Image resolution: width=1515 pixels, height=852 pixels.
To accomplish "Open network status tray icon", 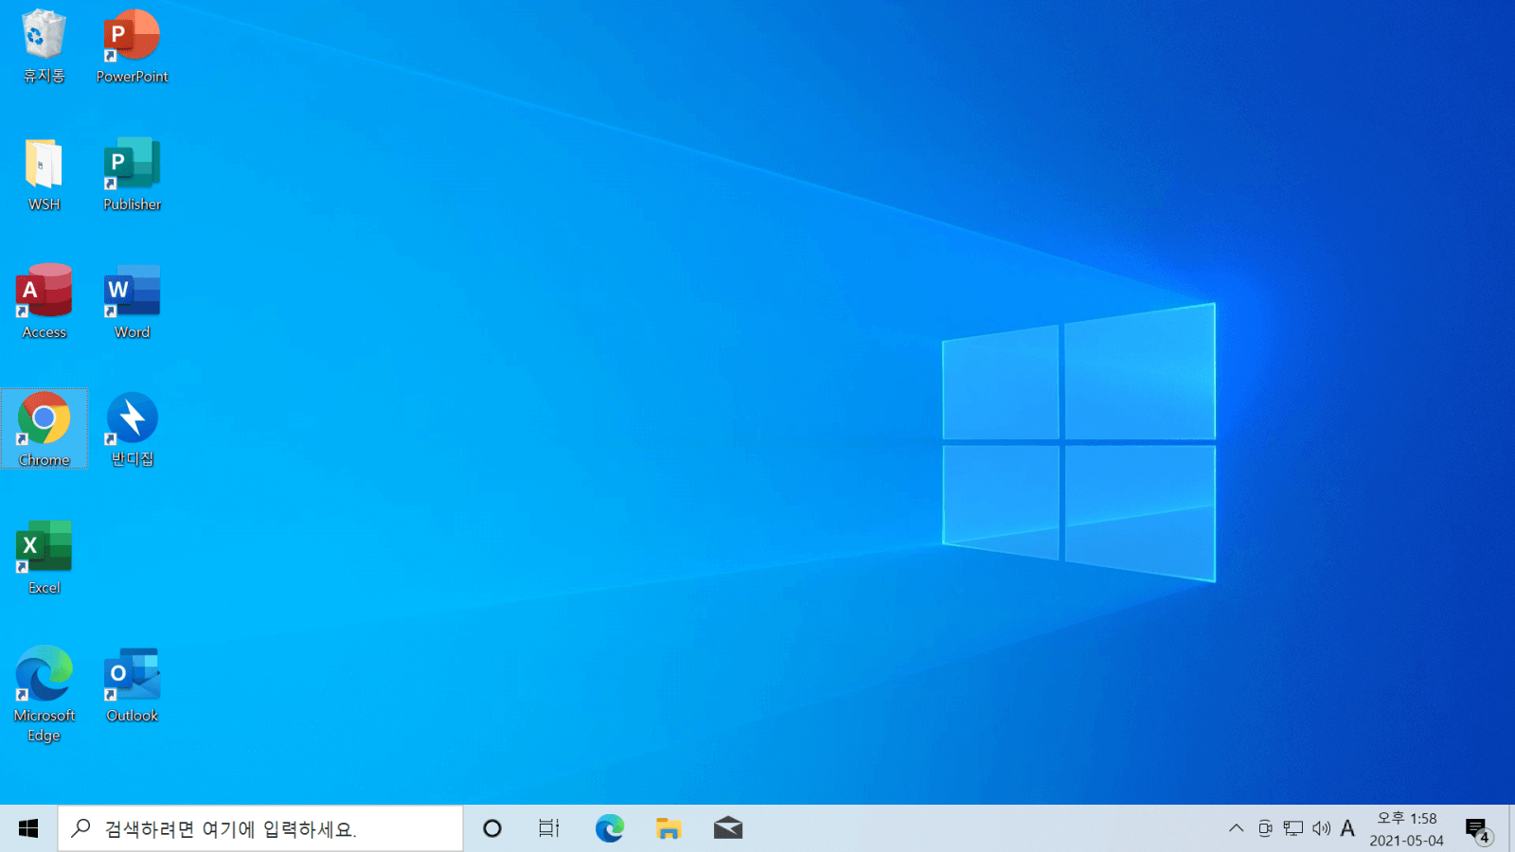I will 1293,828.
